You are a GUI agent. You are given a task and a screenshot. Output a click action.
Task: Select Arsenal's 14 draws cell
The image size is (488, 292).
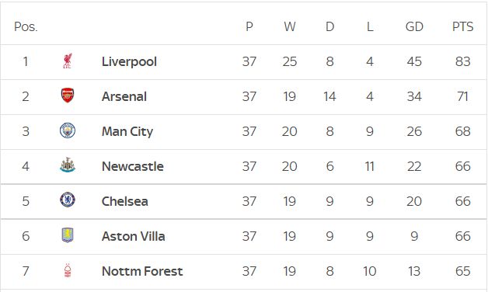(329, 96)
